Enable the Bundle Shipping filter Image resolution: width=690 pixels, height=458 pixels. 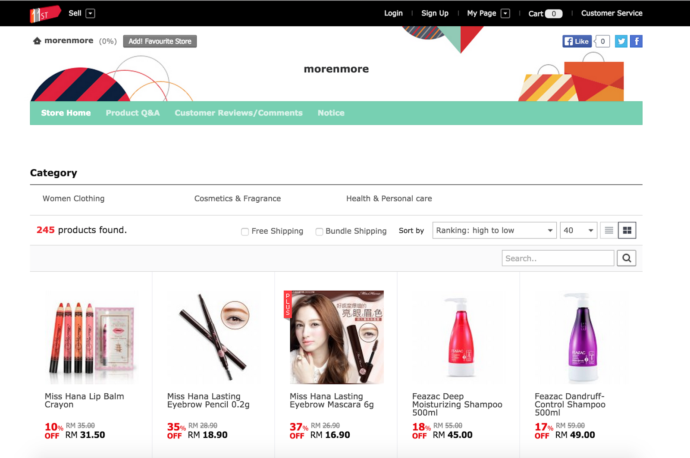319,232
